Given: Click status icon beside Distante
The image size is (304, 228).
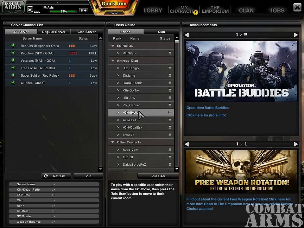Looking at the screenshot, I should [x=170, y=75].
